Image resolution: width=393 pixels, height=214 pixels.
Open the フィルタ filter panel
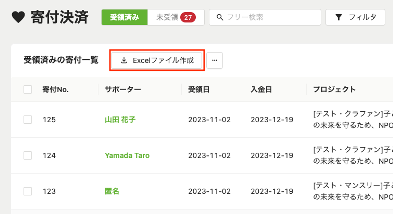pyautogui.click(x=355, y=17)
